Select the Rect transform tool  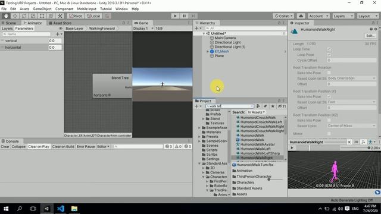pos(42,16)
